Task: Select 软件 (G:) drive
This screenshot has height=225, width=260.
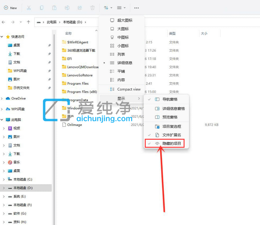Action: click(x=17, y=214)
